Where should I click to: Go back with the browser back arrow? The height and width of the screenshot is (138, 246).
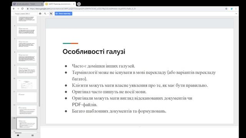(x=14, y=9)
